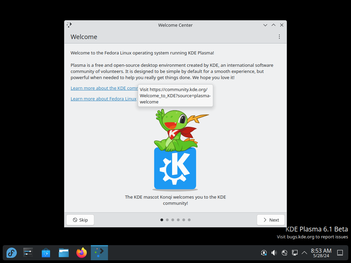This screenshot has width=351, height=263.
Task: Jump to the fourth page indicator dot
Action: (178, 220)
